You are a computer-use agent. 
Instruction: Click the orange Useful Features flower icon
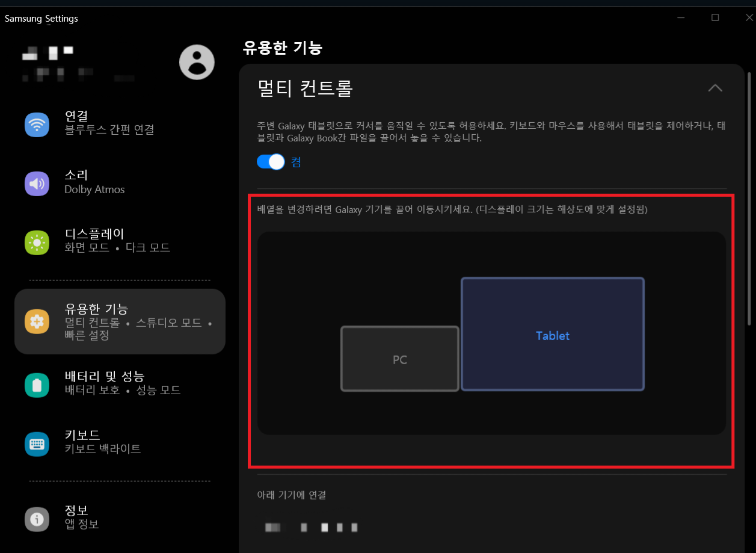point(37,322)
